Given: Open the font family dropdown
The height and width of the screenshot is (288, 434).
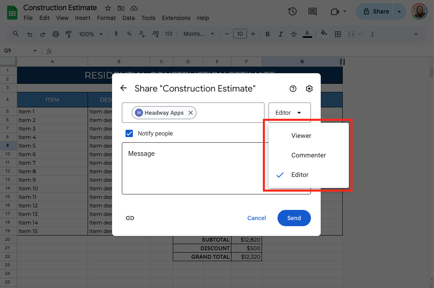Looking at the screenshot, I should (x=199, y=34).
